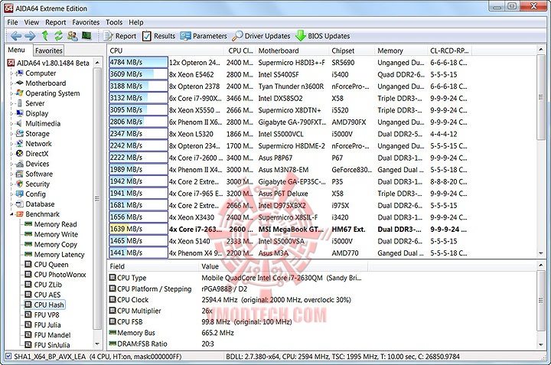Open the Tools menu
This screenshot has width=551, height=365.
(114, 22)
